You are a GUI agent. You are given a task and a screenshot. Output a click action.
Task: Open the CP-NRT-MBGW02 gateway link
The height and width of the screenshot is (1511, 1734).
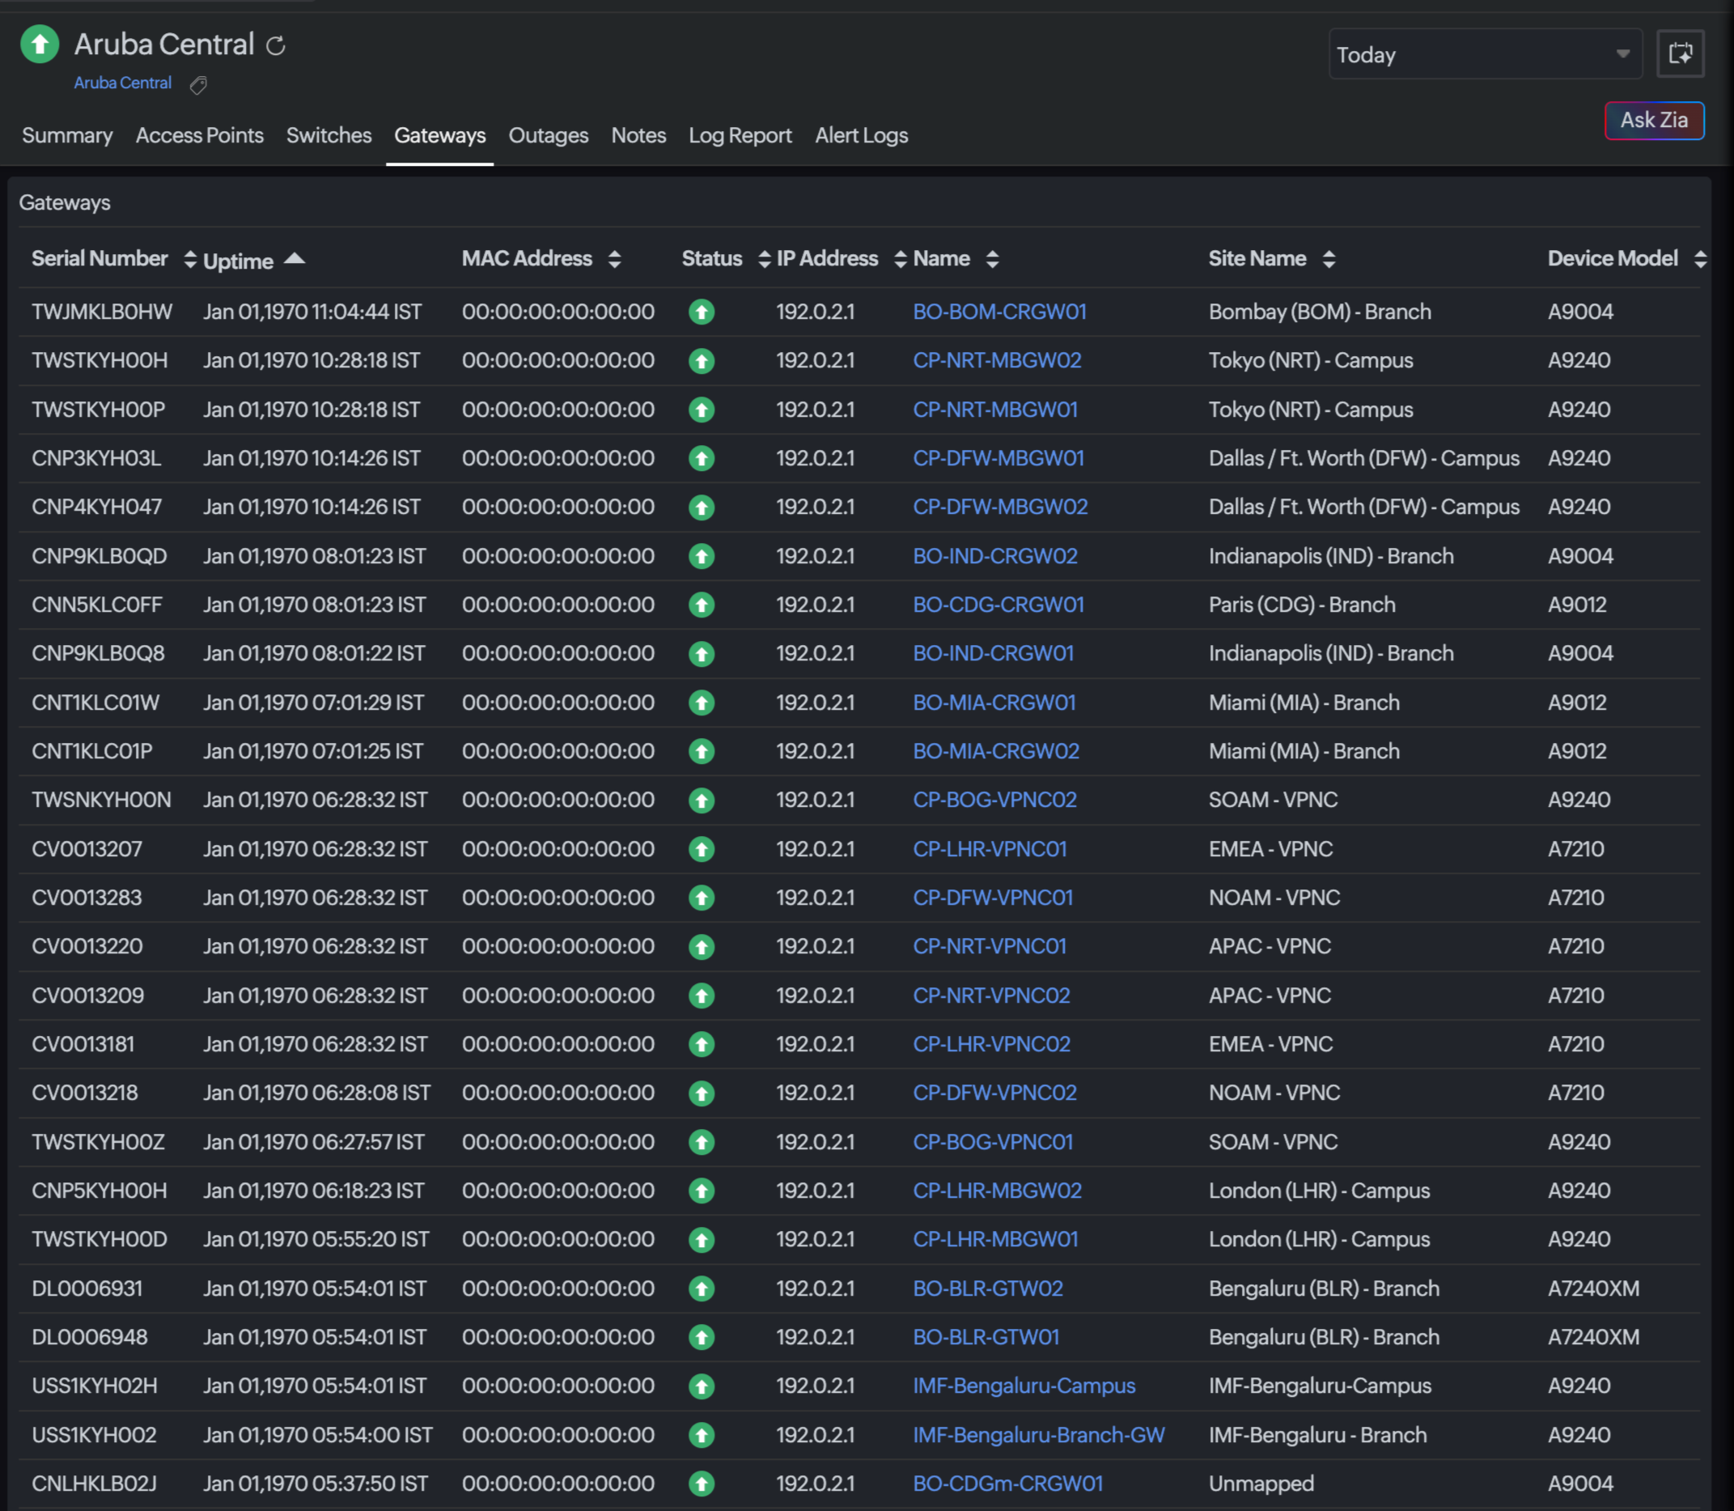[996, 361]
